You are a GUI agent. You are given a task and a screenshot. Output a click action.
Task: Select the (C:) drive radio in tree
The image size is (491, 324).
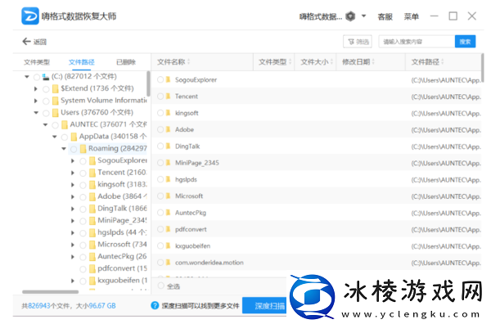click(x=37, y=77)
